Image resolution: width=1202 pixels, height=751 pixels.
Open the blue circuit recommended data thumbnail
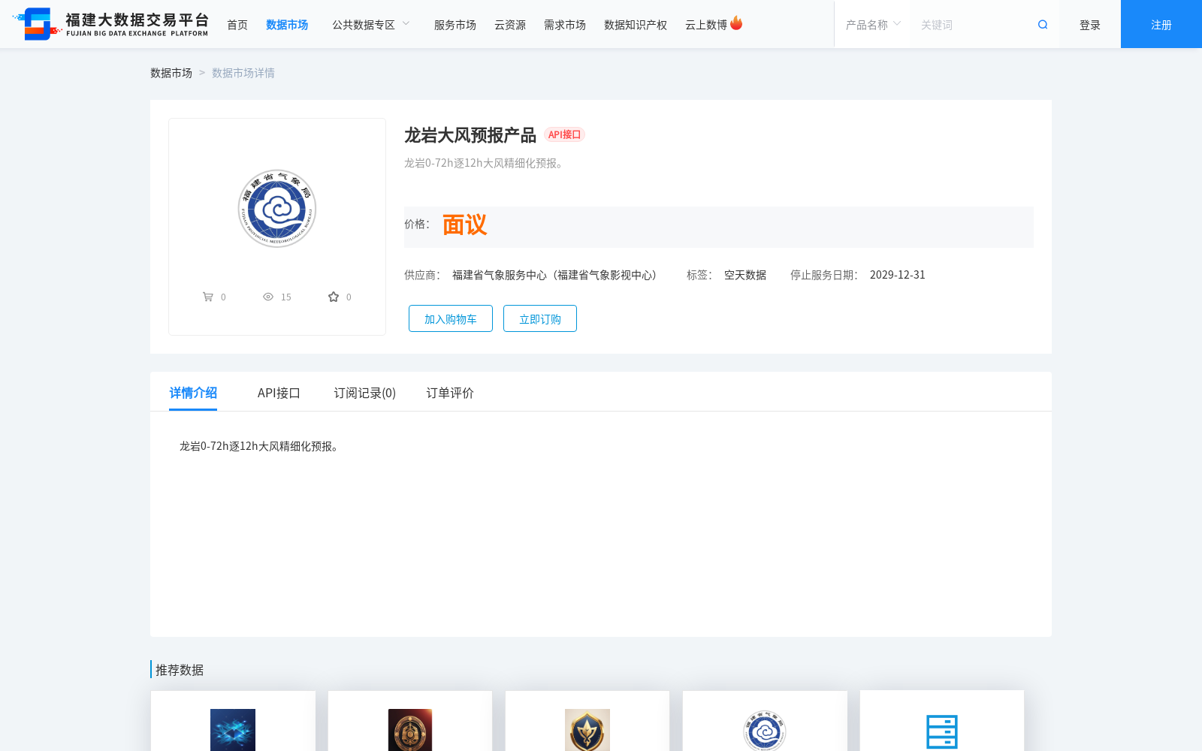tap(233, 730)
